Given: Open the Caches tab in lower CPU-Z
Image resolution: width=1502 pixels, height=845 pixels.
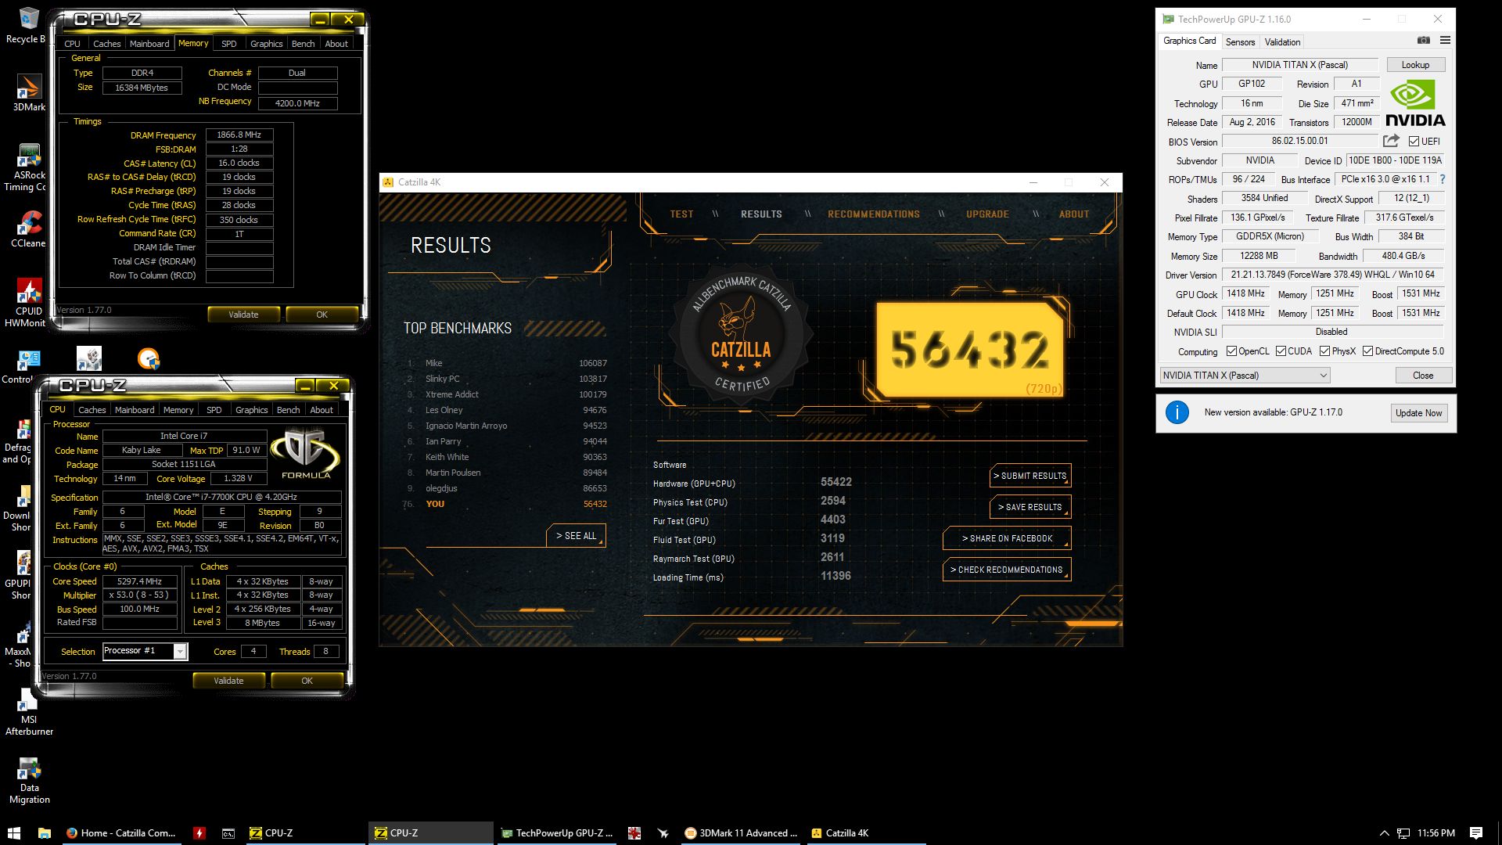Looking at the screenshot, I should pos(92,410).
